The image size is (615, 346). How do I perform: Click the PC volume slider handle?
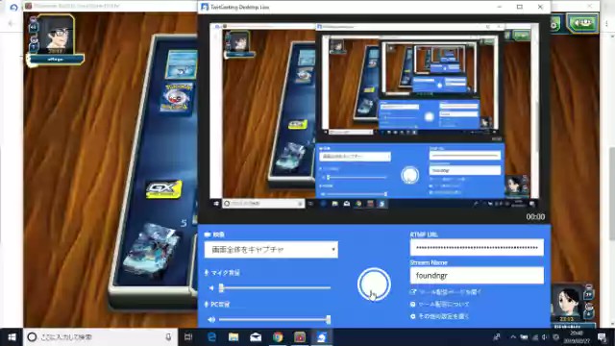329,320
